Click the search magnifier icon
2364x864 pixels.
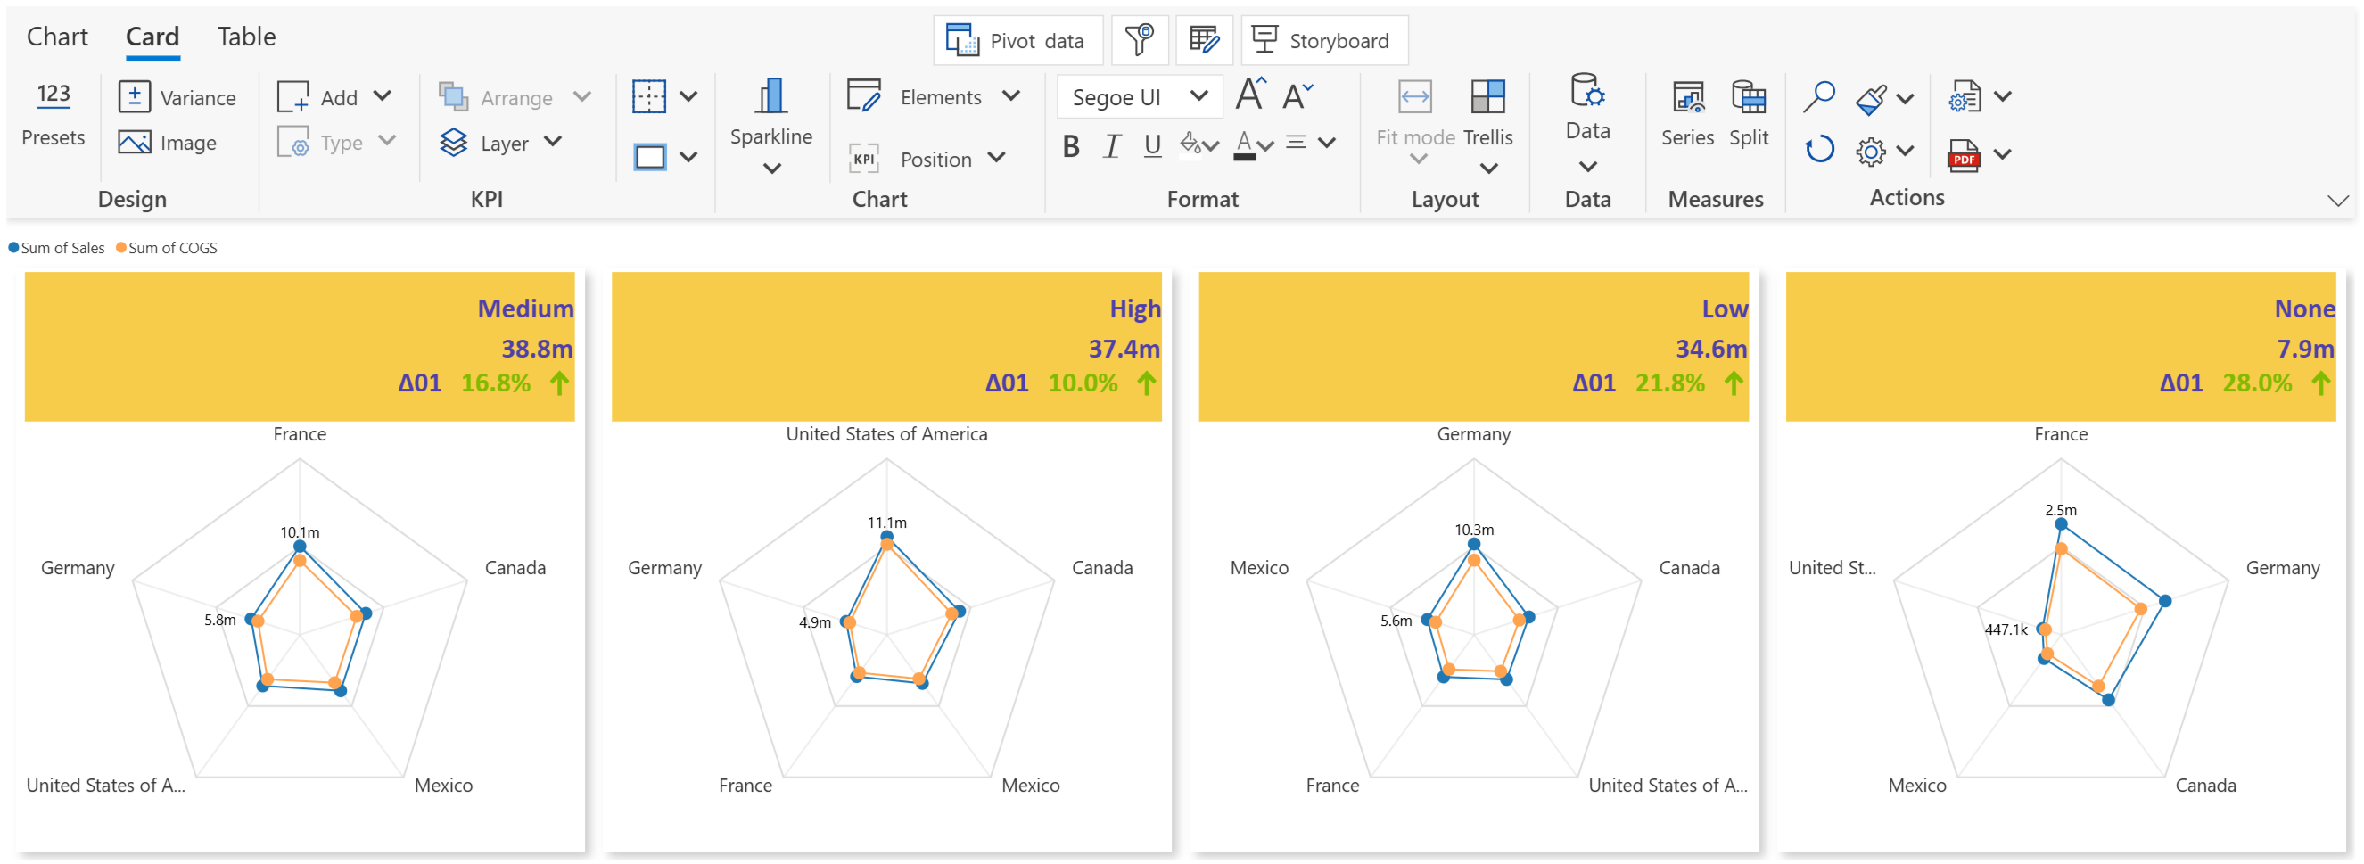(x=1818, y=97)
